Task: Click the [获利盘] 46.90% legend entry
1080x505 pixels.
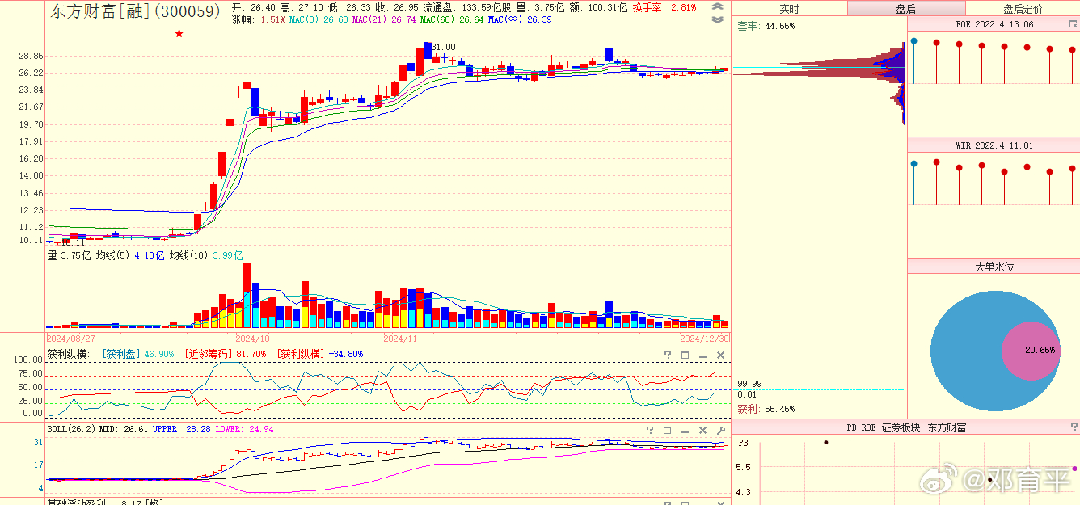Action: tap(137, 354)
